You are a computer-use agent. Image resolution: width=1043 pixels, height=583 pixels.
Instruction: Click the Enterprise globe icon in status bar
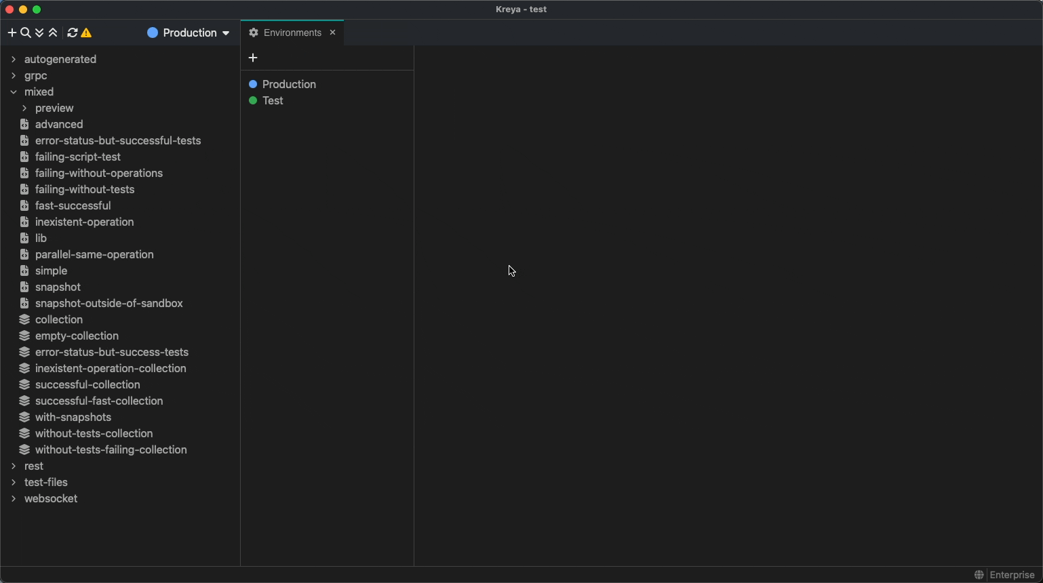pos(979,575)
